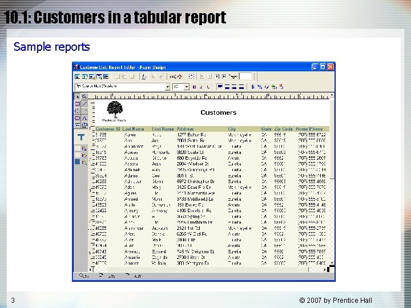Open the fill color palette icon
The width and height of the screenshot is (411, 308).
pos(84,148)
